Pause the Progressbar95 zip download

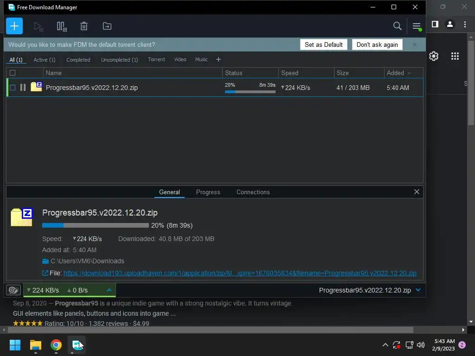(23, 88)
